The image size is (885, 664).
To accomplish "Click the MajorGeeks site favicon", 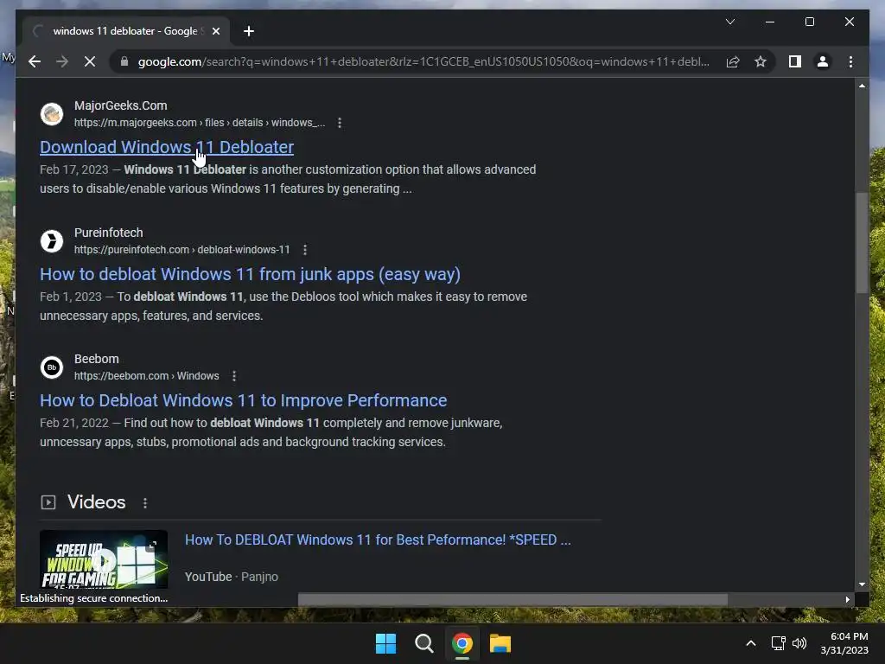I will pos(51,113).
